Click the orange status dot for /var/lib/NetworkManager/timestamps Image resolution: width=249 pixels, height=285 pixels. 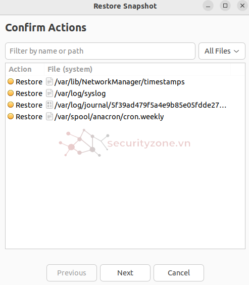click(x=11, y=81)
